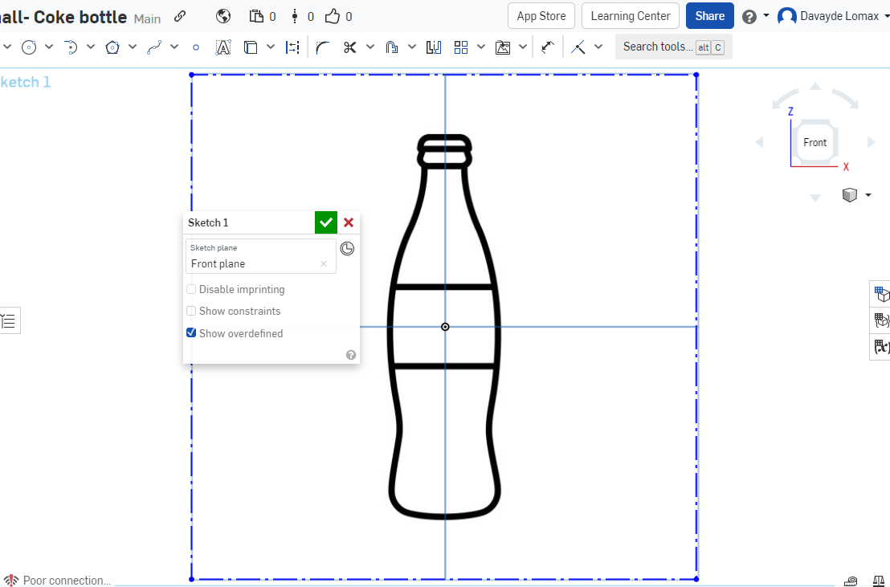Expand the Use tool dropdown arrow
Viewport: 890px width, 587px height.
tap(271, 47)
